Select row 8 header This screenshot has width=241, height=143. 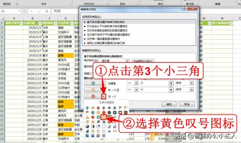(x=2, y=55)
